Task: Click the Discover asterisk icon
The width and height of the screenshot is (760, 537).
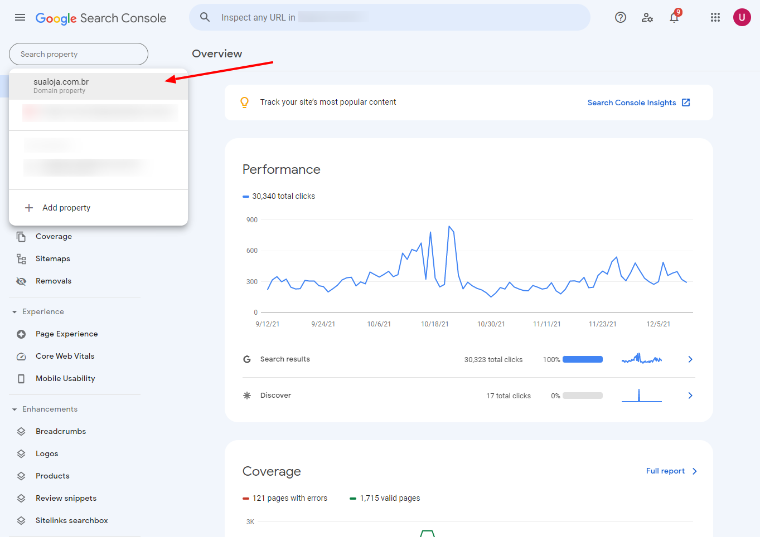Action: click(247, 396)
